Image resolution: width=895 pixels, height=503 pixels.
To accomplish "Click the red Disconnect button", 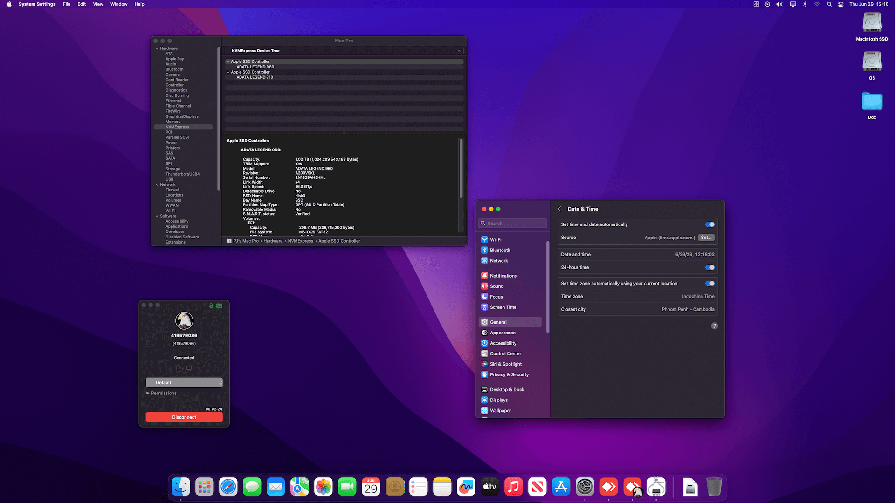I will pyautogui.click(x=184, y=417).
